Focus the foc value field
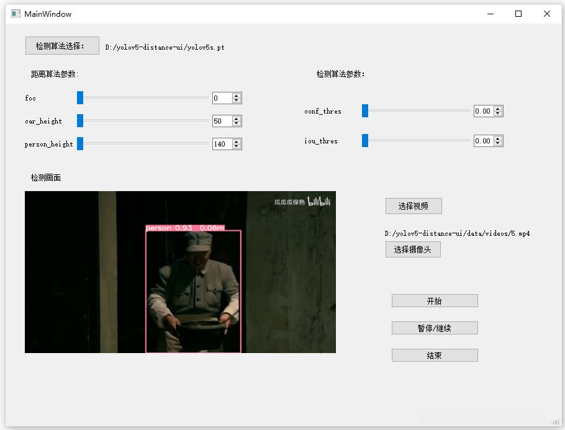 point(222,98)
